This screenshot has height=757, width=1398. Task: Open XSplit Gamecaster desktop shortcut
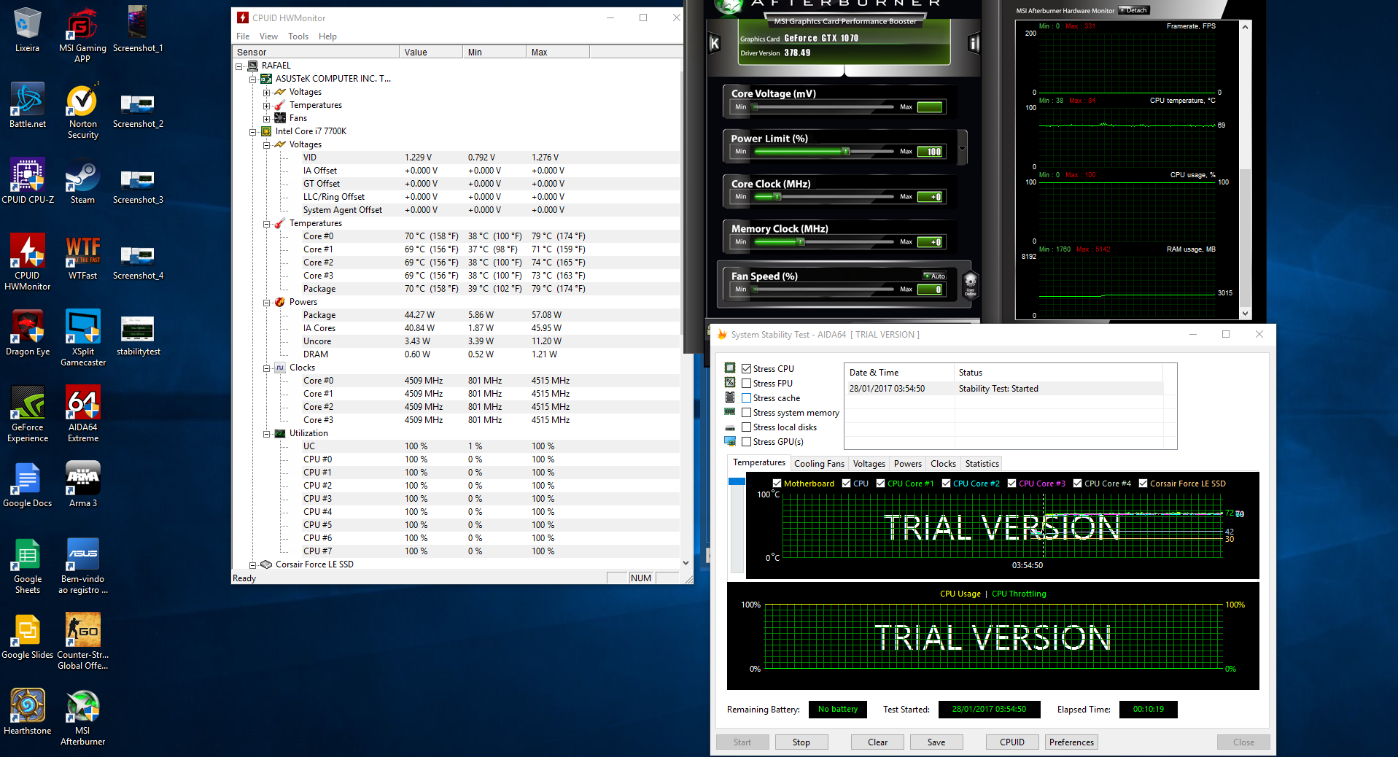tap(82, 338)
